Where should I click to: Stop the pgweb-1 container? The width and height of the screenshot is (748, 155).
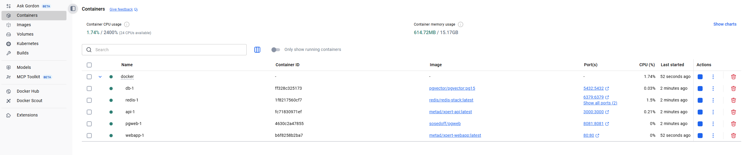click(x=700, y=124)
